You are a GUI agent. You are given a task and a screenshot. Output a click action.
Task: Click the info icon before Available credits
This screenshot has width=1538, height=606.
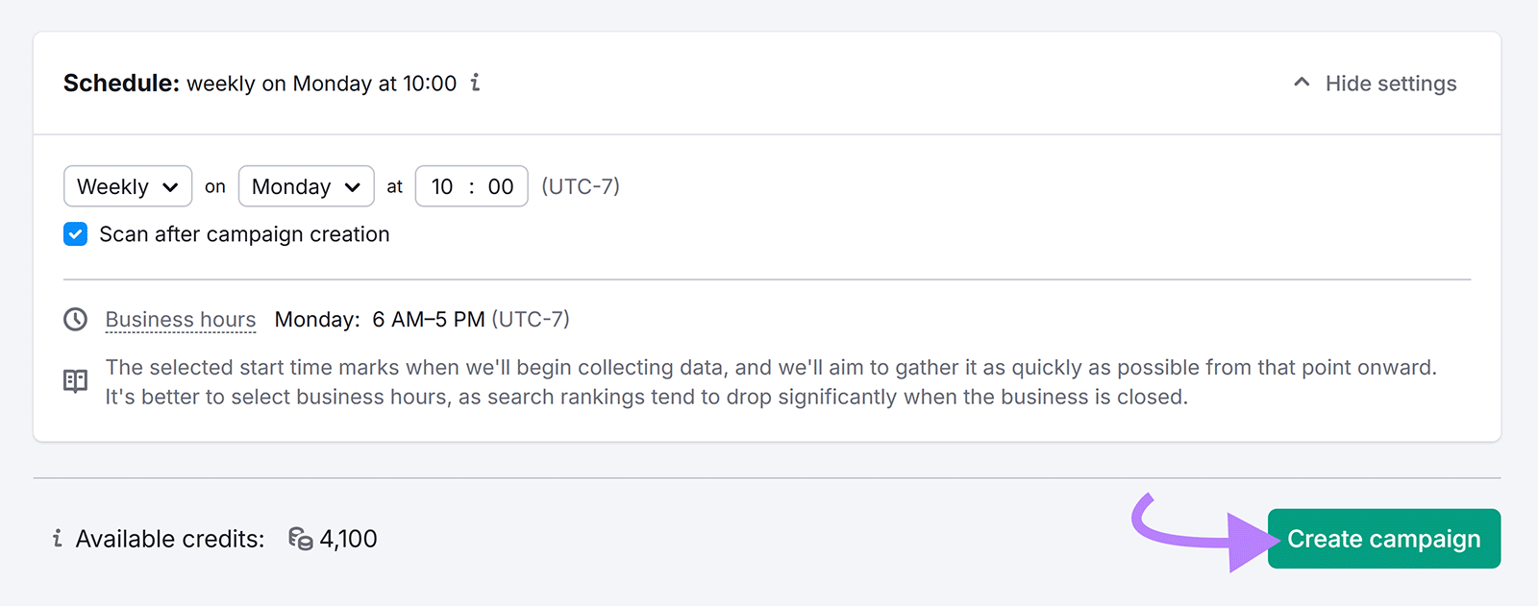(58, 539)
